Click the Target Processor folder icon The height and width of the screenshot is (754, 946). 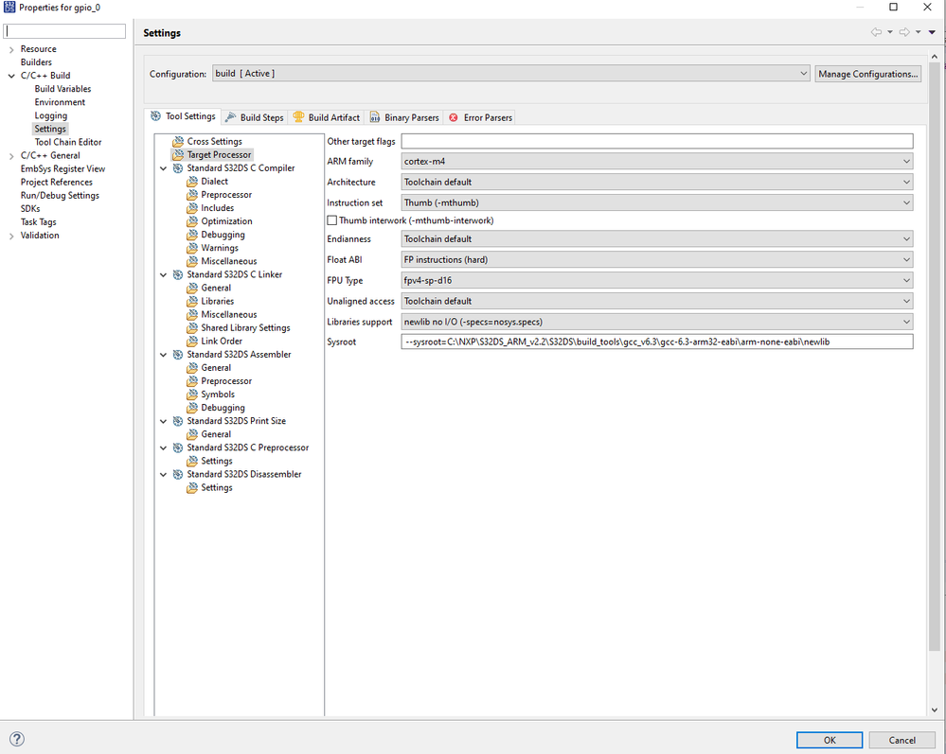click(178, 155)
